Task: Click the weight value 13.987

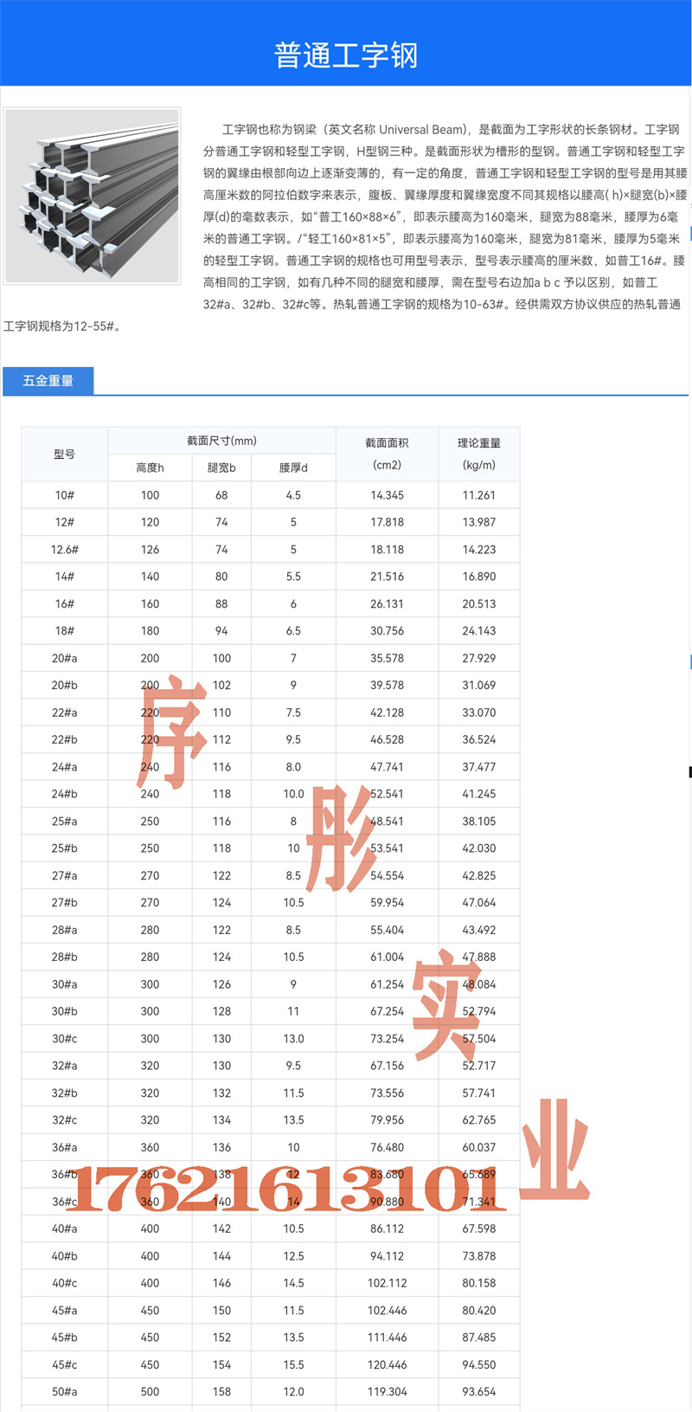Action: [479, 522]
